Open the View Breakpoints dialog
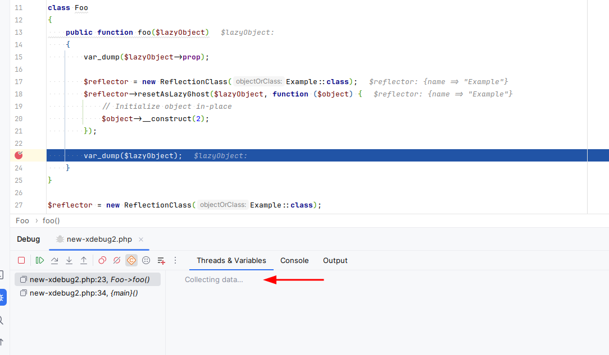 coord(102,260)
